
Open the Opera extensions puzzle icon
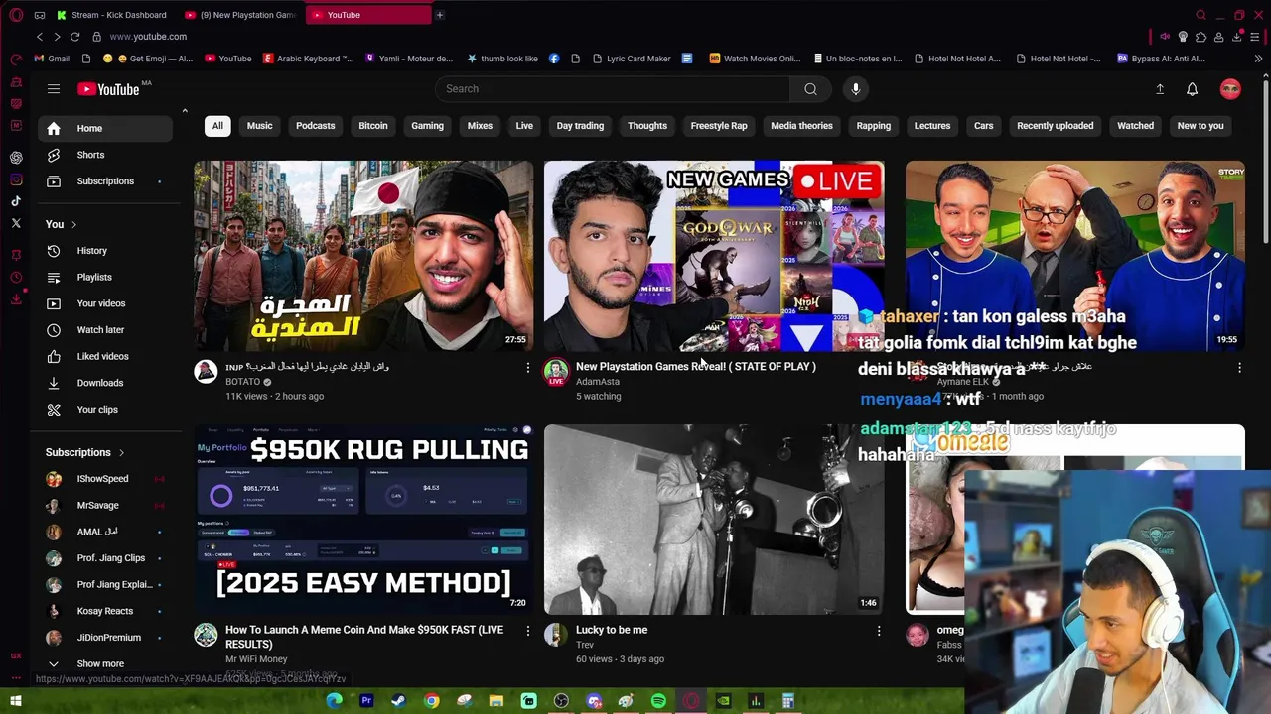click(1200, 37)
